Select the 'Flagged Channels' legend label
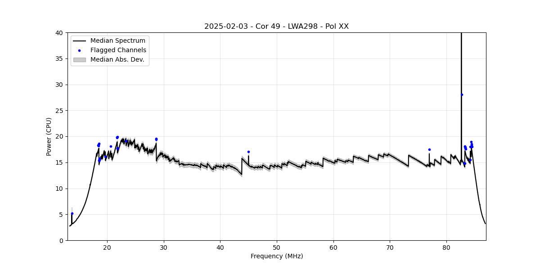The image size is (540, 270). pyautogui.click(x=118, y=50)
